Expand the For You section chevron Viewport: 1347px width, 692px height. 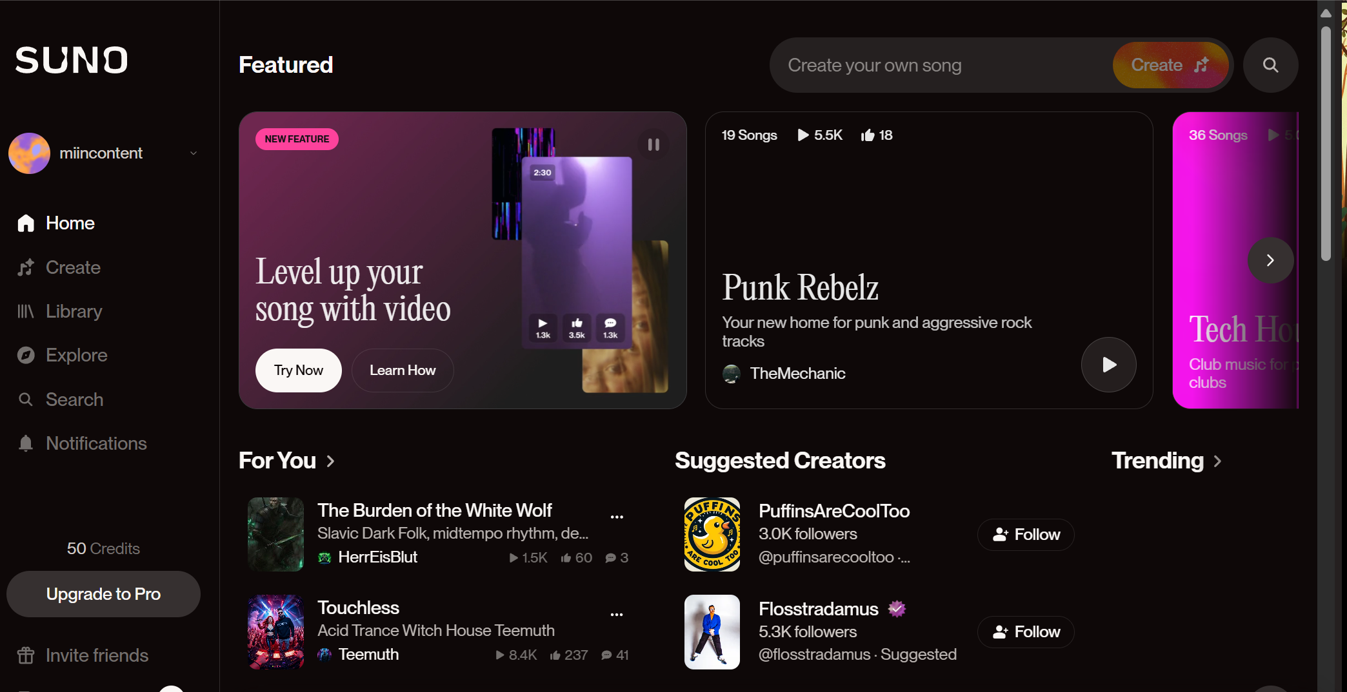click(330, 461)
